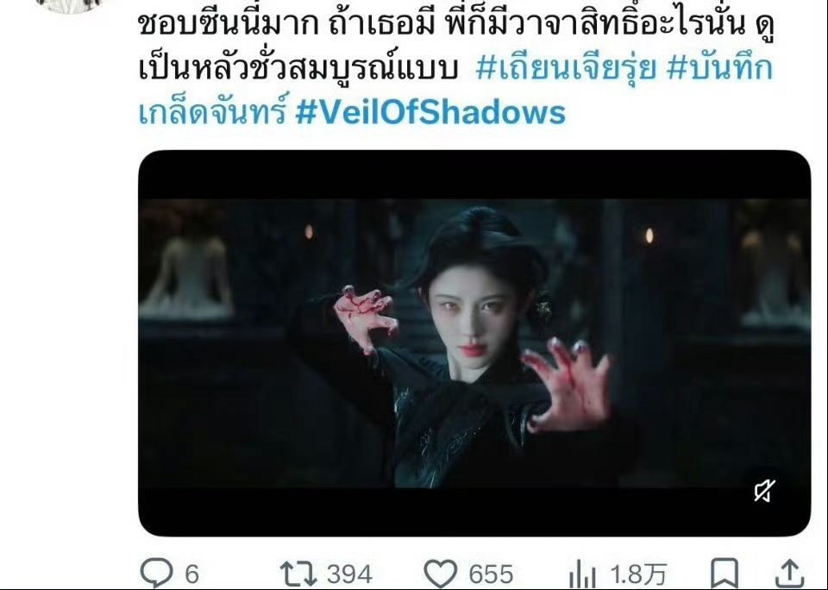Unmute the video with the speaker icon

764,491
